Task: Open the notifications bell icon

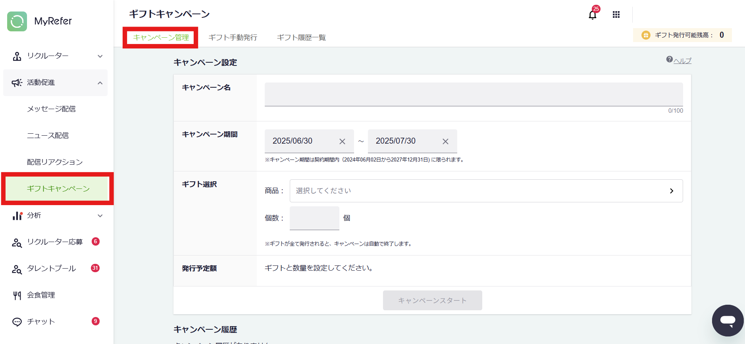Action: pyautogui.click(x=592, y=15)
